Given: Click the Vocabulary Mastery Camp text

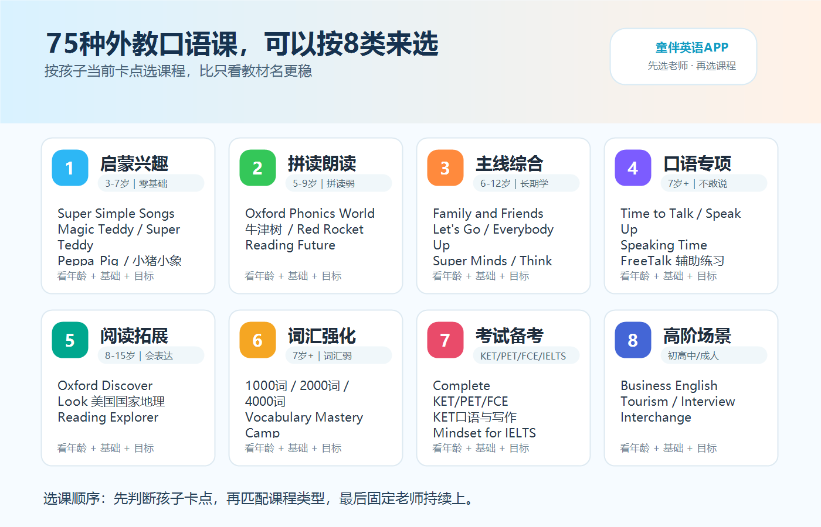Looking at the screenshot, I should coord(304,425).
